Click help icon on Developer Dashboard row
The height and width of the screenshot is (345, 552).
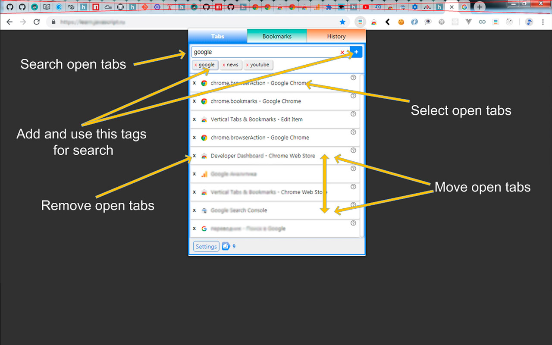(353, 151)
